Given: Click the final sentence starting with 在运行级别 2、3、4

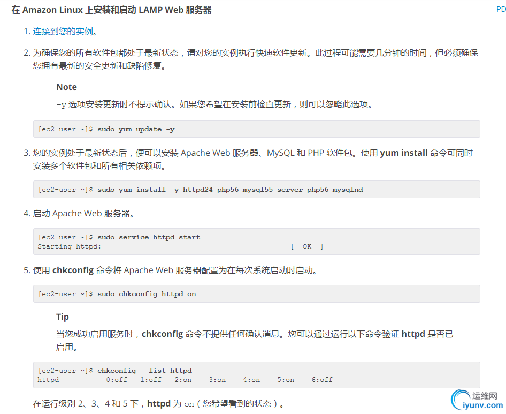Looking at the screenshot, I should tap(158, 404).
